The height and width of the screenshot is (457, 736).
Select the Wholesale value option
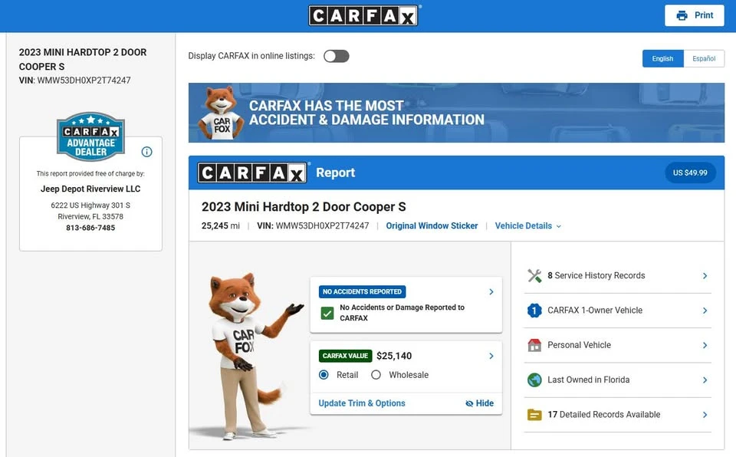376,375
